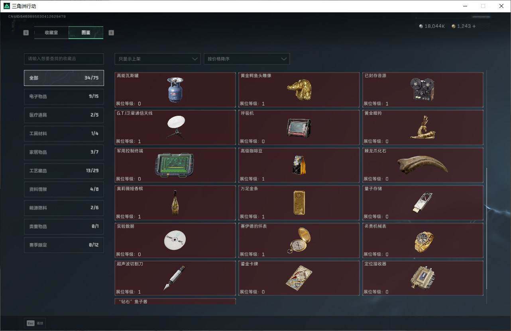Viewport: 511px width, 331px height.
Task: Select the 实验数据 disc icon
Action: 175,240
